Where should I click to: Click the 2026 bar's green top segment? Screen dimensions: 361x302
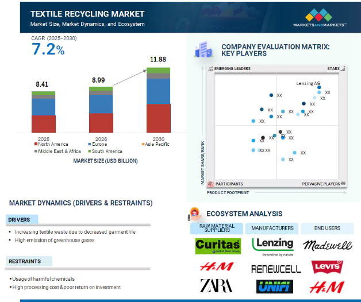pos(101,89)
